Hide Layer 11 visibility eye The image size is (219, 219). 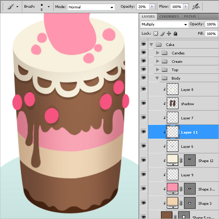[x=143, y=132]
